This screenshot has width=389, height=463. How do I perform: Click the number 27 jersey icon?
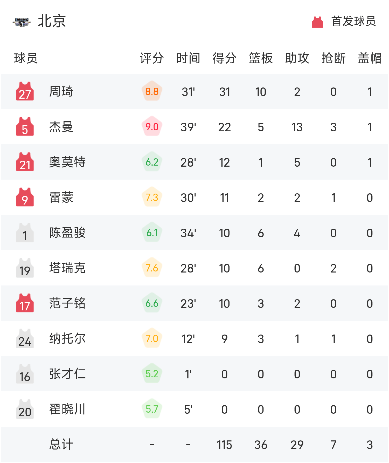pos(25,91)
